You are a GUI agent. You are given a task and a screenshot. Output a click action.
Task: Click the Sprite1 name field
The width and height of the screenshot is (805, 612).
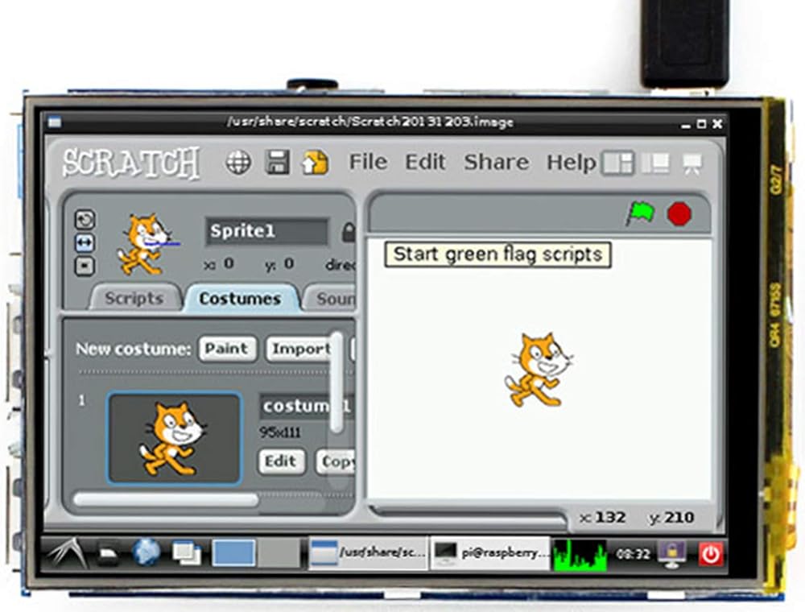266,232
